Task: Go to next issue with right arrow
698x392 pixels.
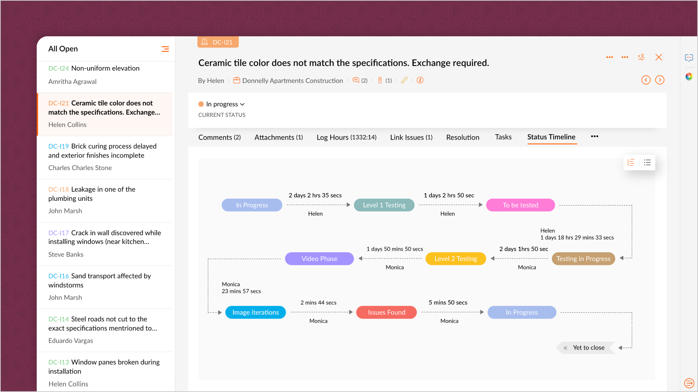Action: 659,80
